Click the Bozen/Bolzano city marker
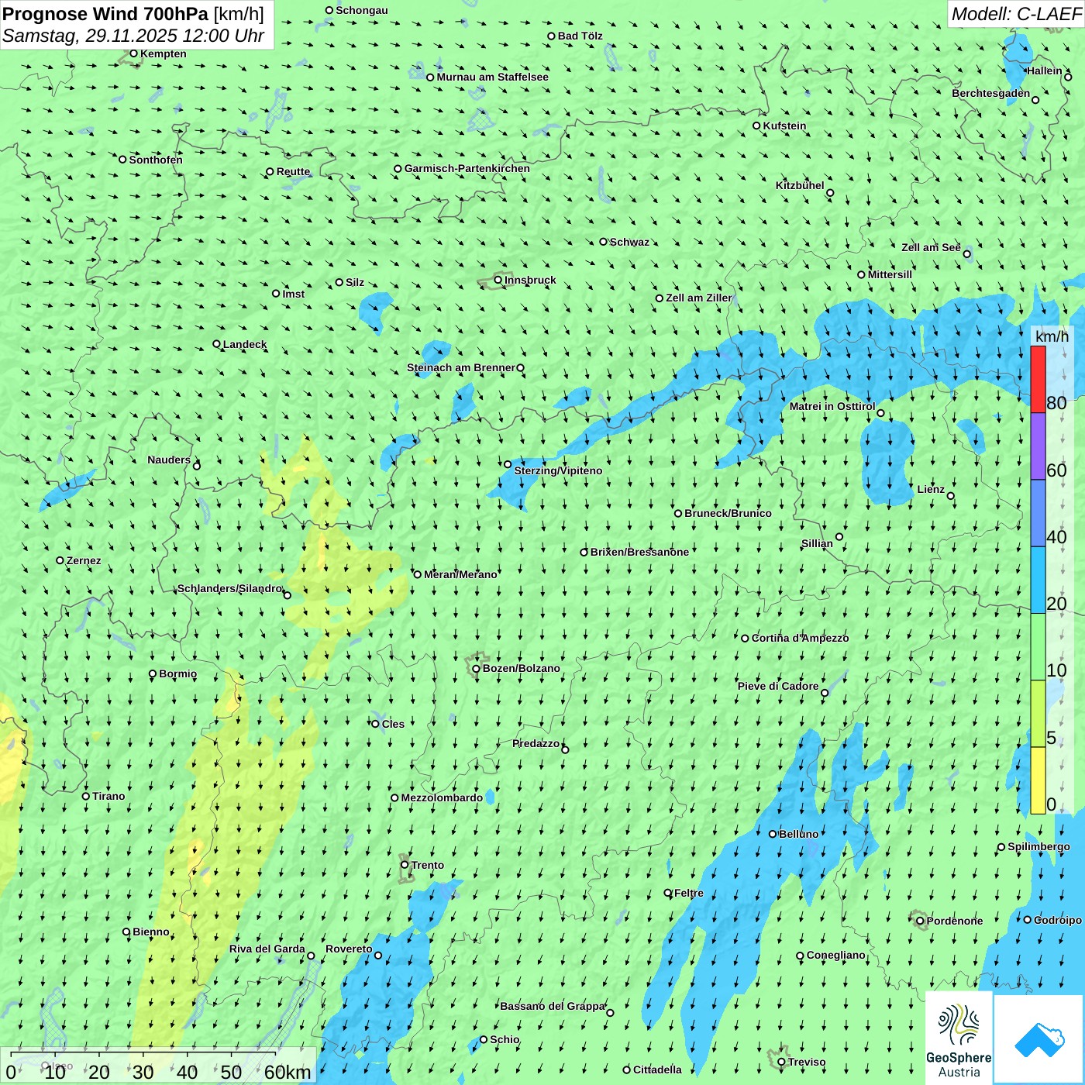The width and height of the screenshot is (1085, 1085). click(x=476, y=669)
